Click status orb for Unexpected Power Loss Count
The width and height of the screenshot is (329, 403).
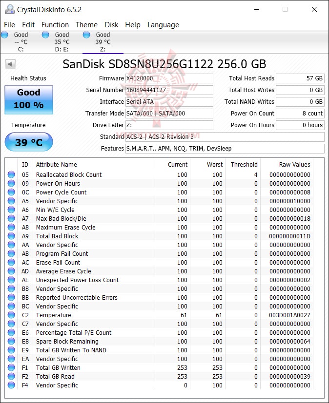coord(11,280)
